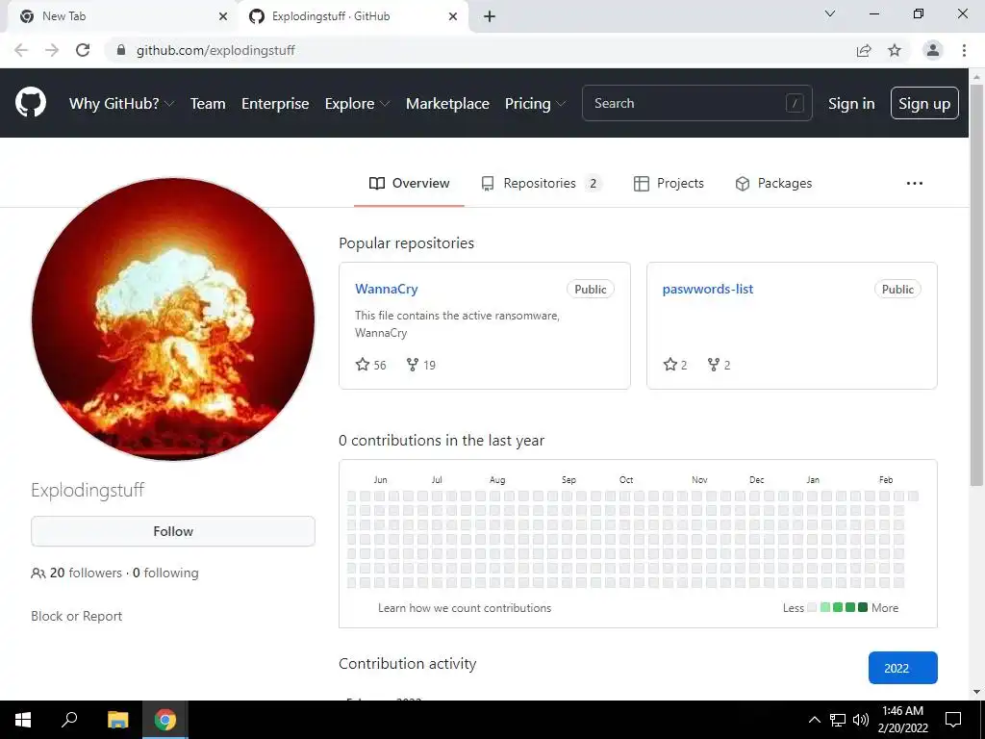Close the Explodingstuff GitHub tab
Viewport: 985px width, 739px height.
(x=453, y=17)
